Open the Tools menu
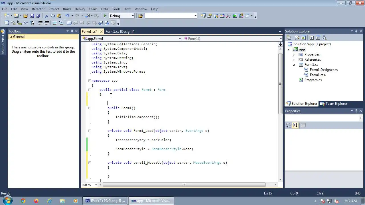Viewport: 365px width, 205px height. click(x=116, y=9)
